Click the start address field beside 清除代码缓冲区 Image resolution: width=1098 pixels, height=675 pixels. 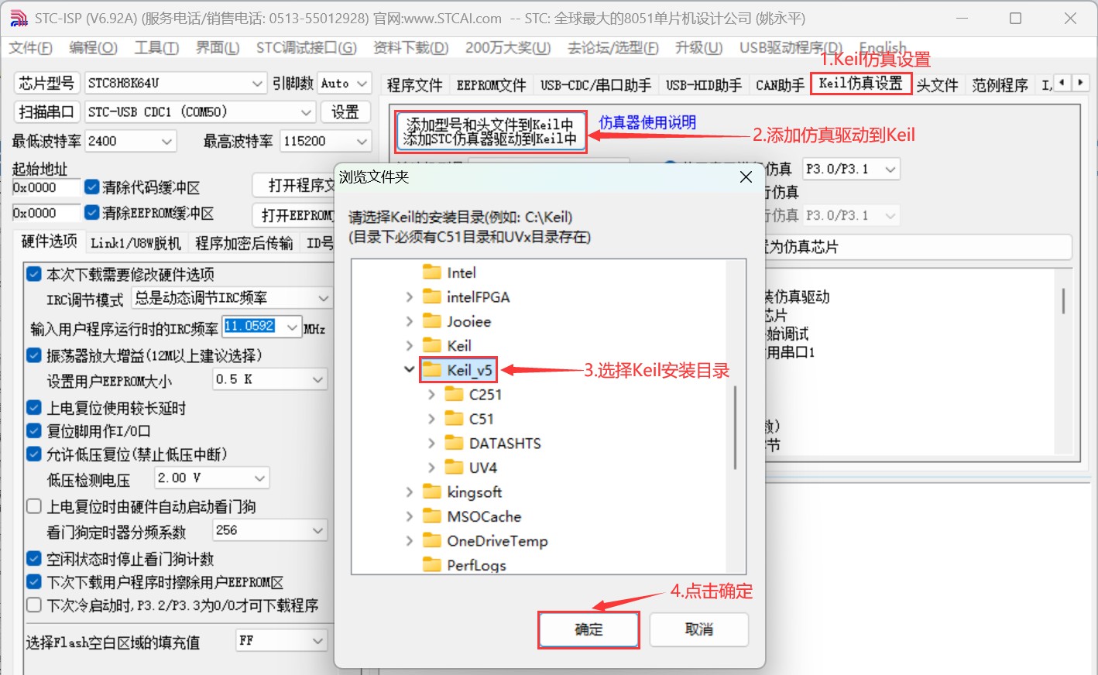pyautogui.click(x=46, y=187)
